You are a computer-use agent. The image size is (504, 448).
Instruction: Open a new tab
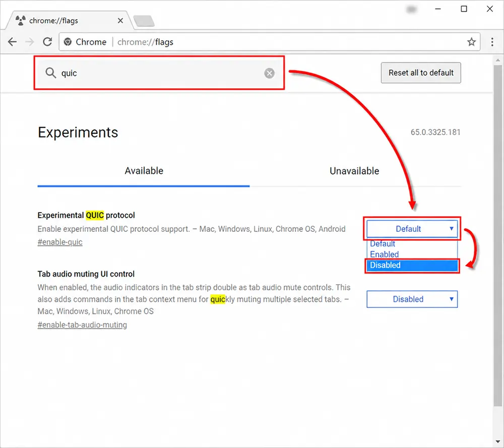144,21
